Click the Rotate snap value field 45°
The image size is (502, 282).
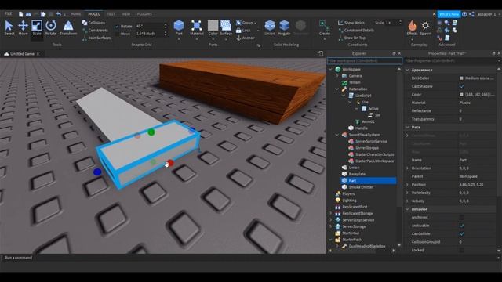149,26
